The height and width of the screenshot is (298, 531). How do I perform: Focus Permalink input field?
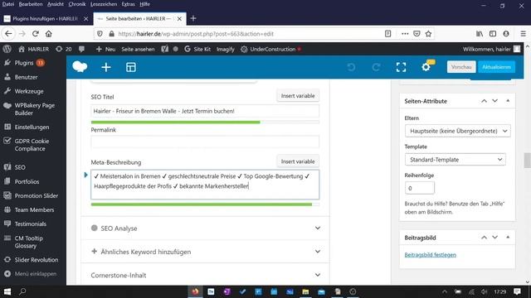coord(205,142)
